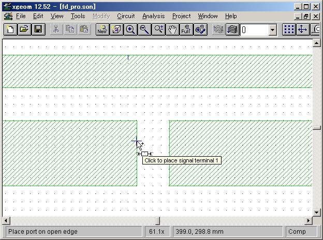Click the coordinates readout 399.0, 298.8 mm
The height and width of the screenshot is (240, 323).
coord(228,232)
